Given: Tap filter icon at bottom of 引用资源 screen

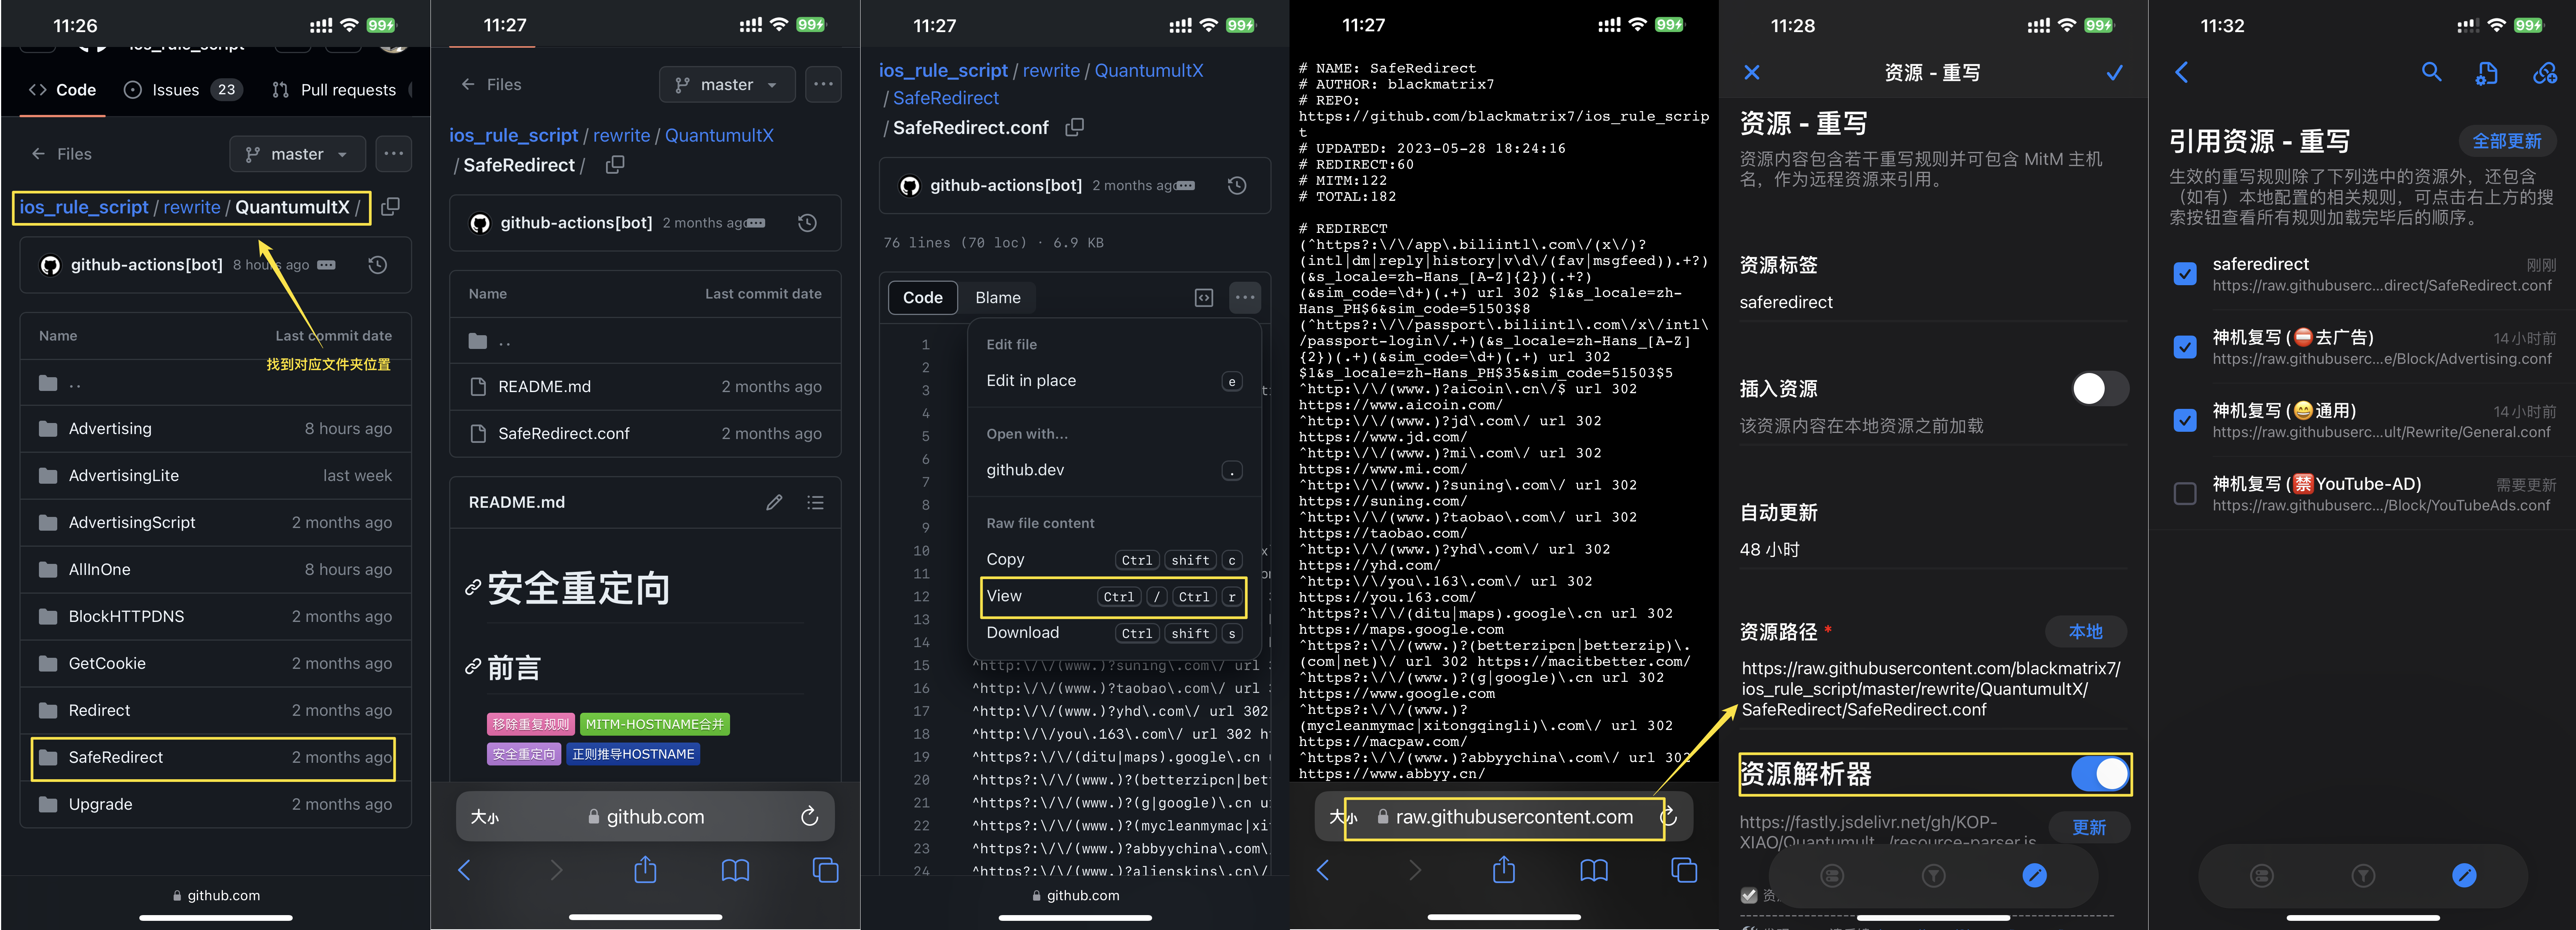Looking at the screenshot, I should point(2363,876).
